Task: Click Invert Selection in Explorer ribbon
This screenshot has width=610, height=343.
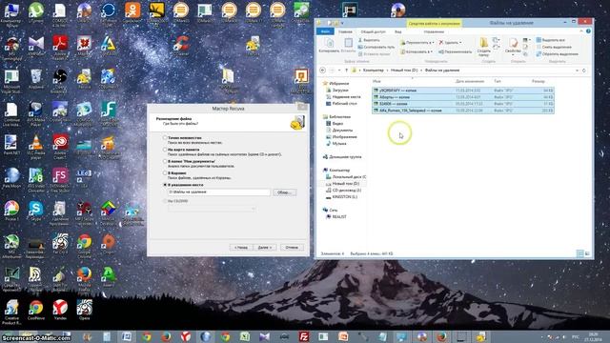Action: [557, 54]
